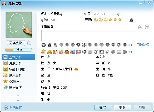Open 腾讯微博 in the sidebar
This screenshot has width=154, height=112.
point(18,87)
